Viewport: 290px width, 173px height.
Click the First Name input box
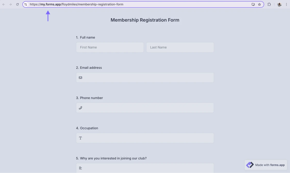point(110,47)
